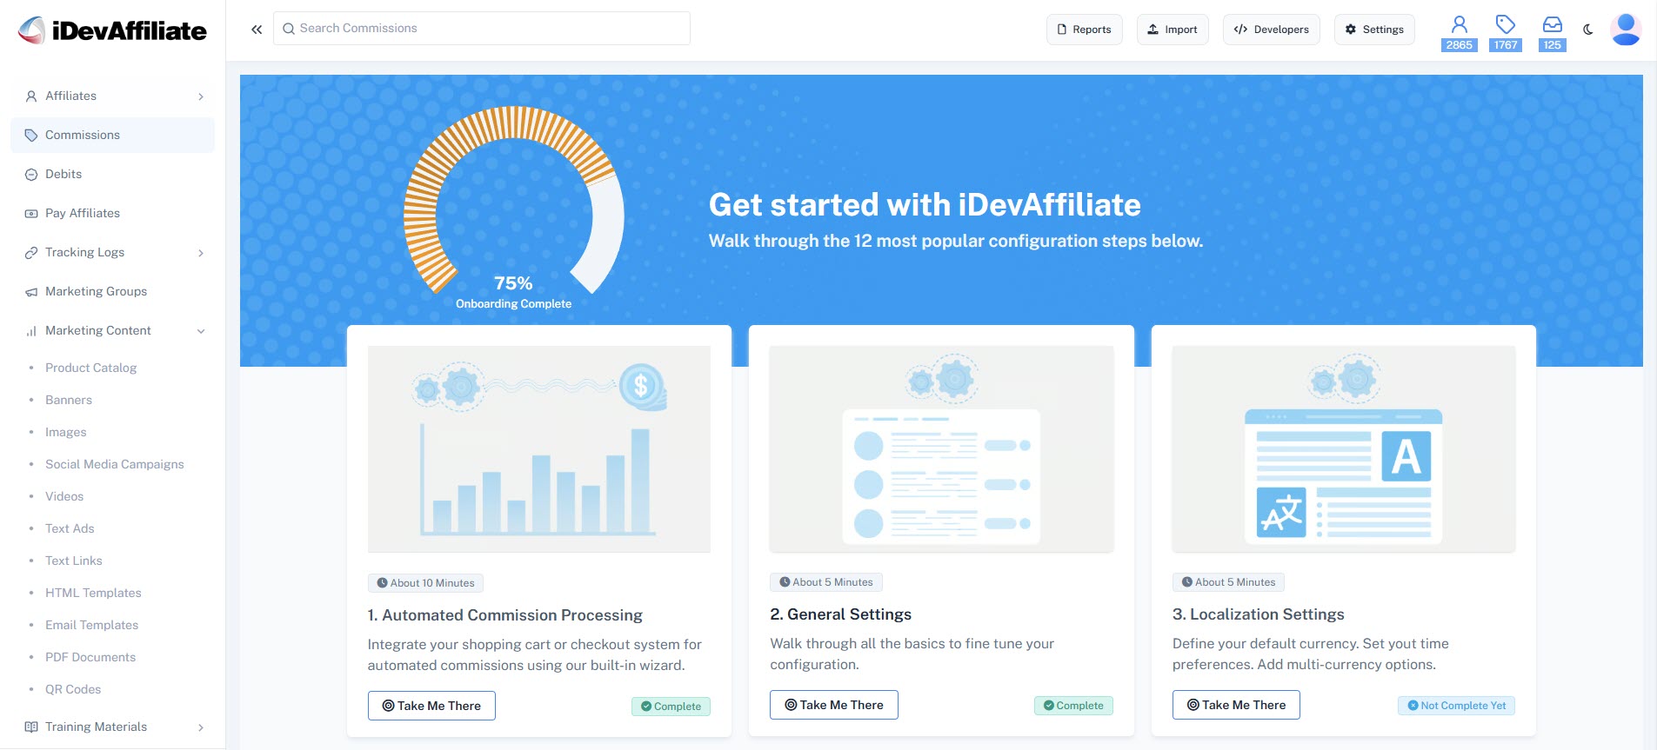Open the commissions tag icon 1767
The height and width of the screenshot is (750, 1657).
tap(1506, 33)
